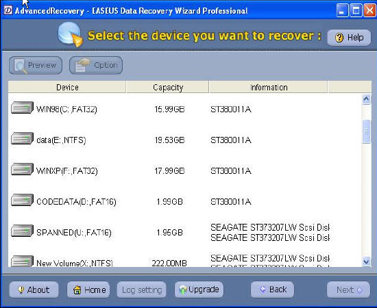This screenshot has width=377, height=308.
Task: Click the scrollbar down arrow
Action: (366, 261)
